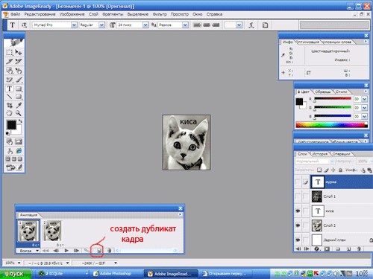Open the text color dropdown arrow
This screenshot has height=279, width=373.
tap(239, 25)
